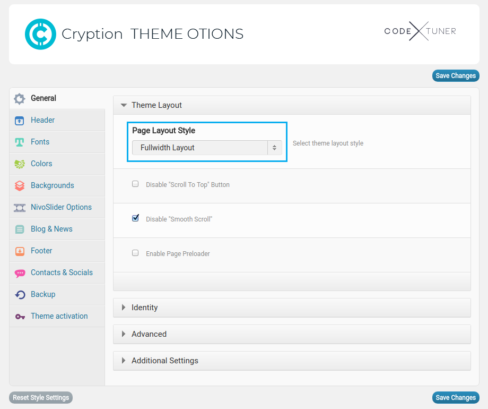
Task: Click the Fonts 'T' icon
Action: (20, 142)
